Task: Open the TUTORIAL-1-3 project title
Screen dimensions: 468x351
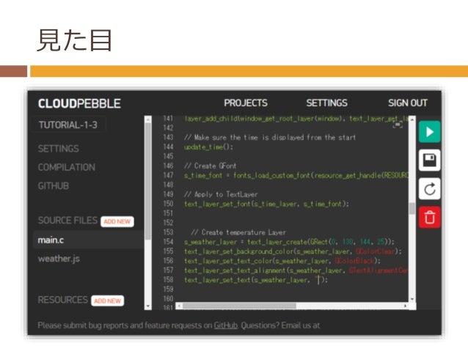Action: [68, 125]
